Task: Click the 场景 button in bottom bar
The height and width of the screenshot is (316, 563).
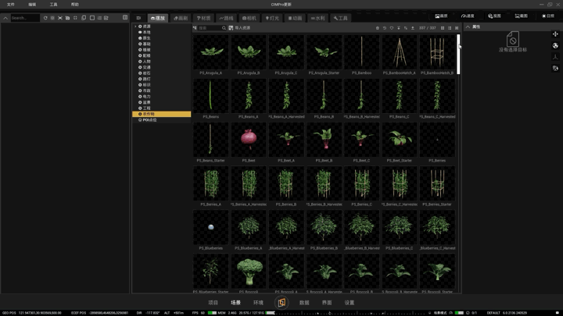Action: click(235, 303)
